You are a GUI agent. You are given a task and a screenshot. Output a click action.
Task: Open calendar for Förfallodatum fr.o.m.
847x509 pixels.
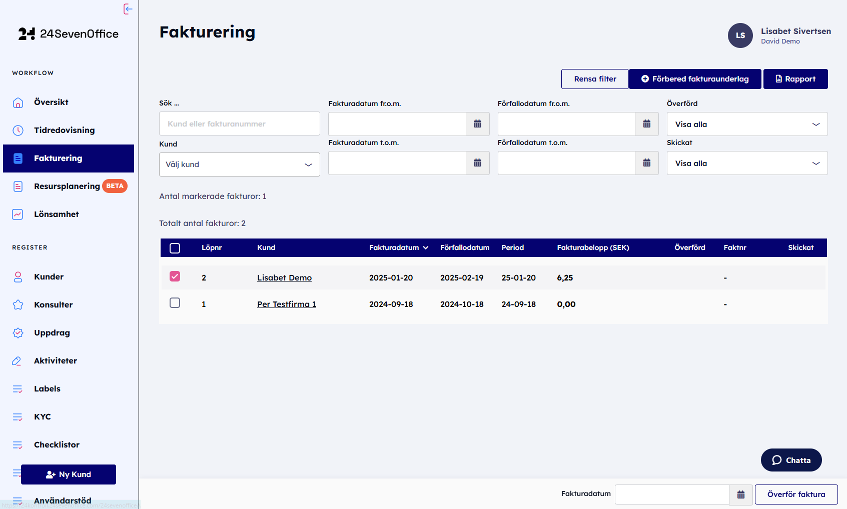click(x=646, y=124)
